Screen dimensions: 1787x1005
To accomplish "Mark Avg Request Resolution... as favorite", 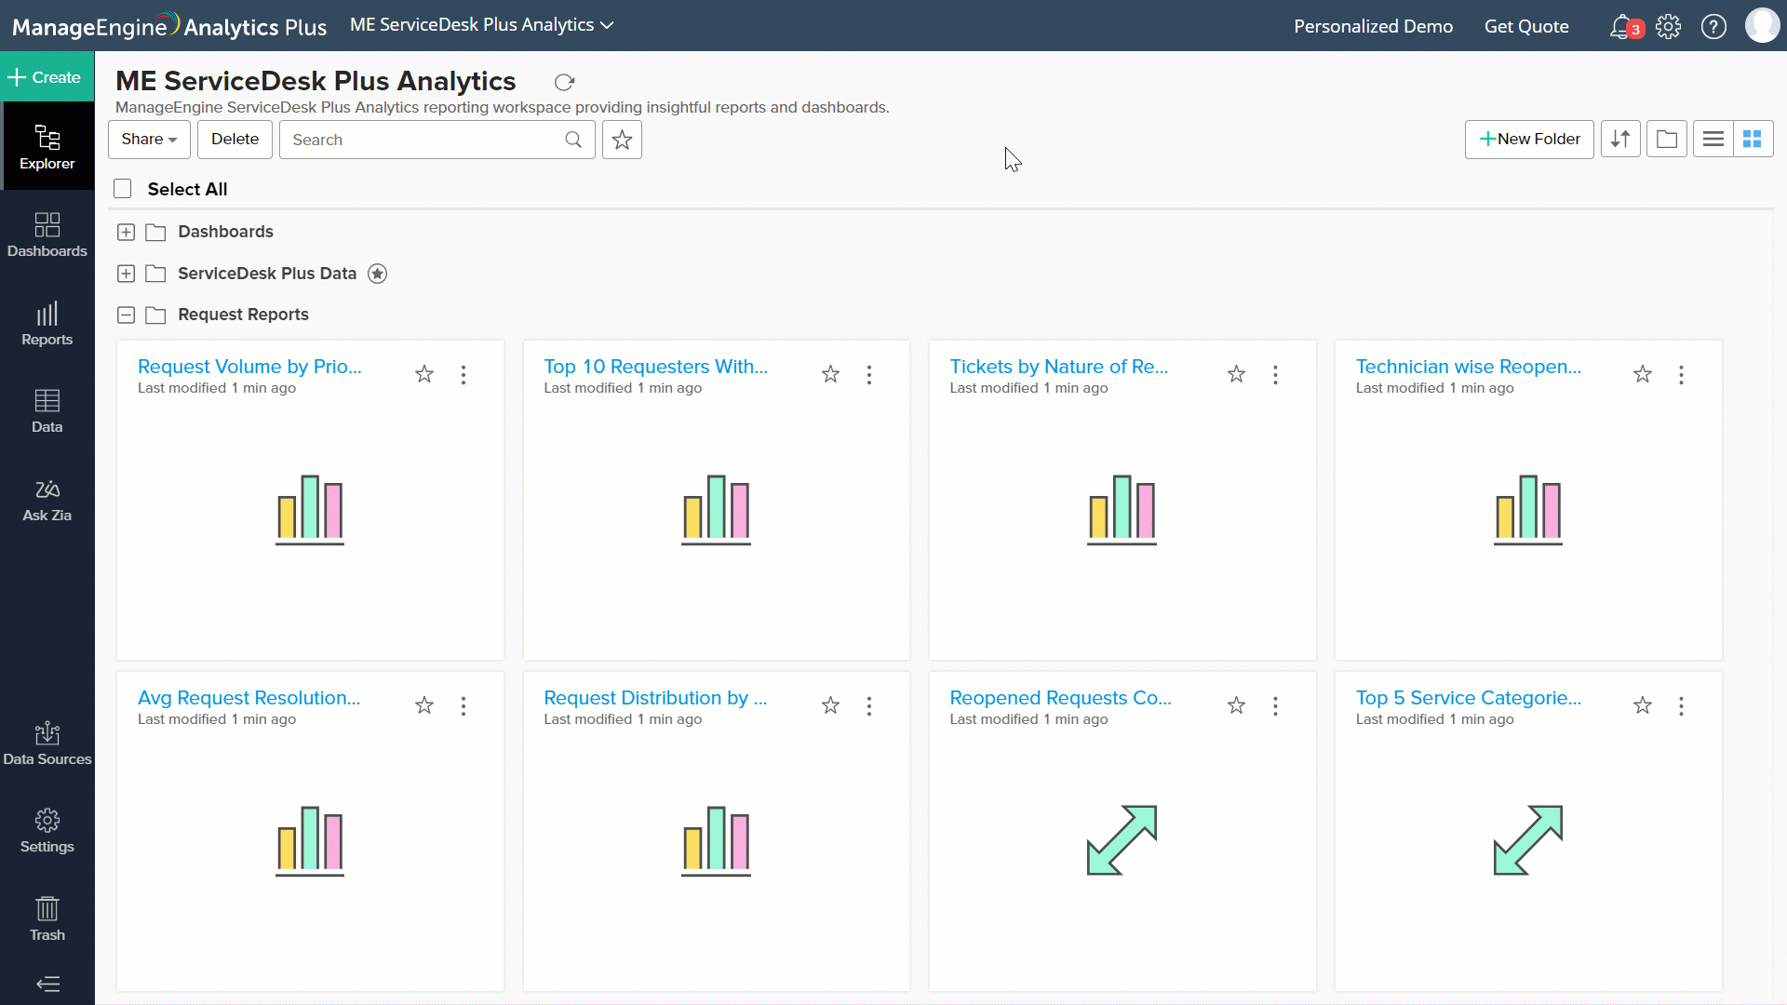I will coord(424,705).
